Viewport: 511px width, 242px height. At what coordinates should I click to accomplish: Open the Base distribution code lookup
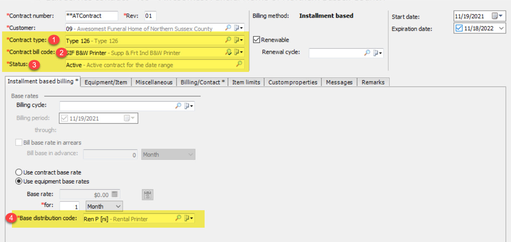tap(178, 218)
